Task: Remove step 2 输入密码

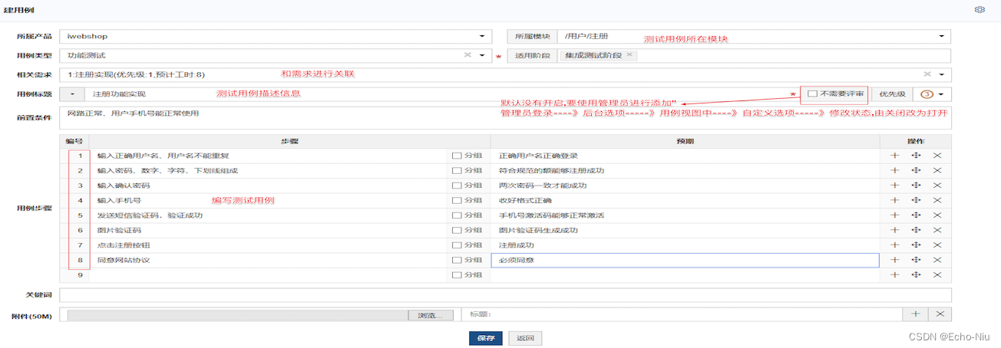Action: coord(937,170)
